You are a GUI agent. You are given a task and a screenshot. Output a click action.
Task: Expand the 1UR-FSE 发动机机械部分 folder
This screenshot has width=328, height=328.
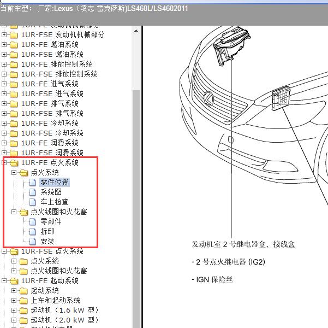coord(4,34)
